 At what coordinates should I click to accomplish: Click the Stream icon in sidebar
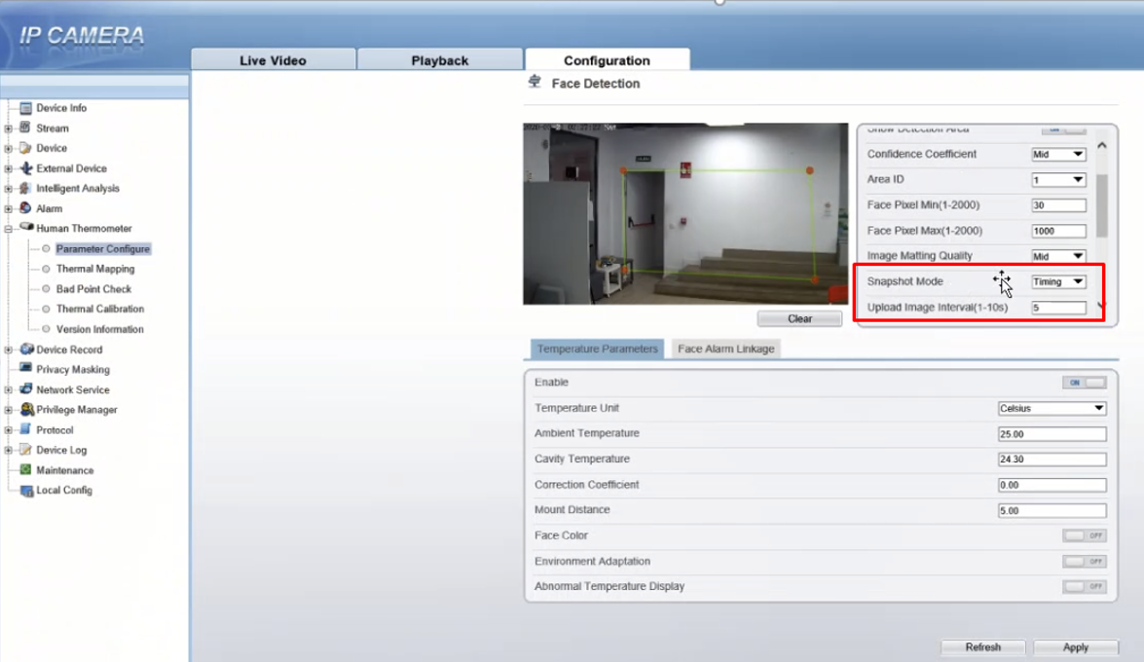pyautogui.click(x=25, y=128)
